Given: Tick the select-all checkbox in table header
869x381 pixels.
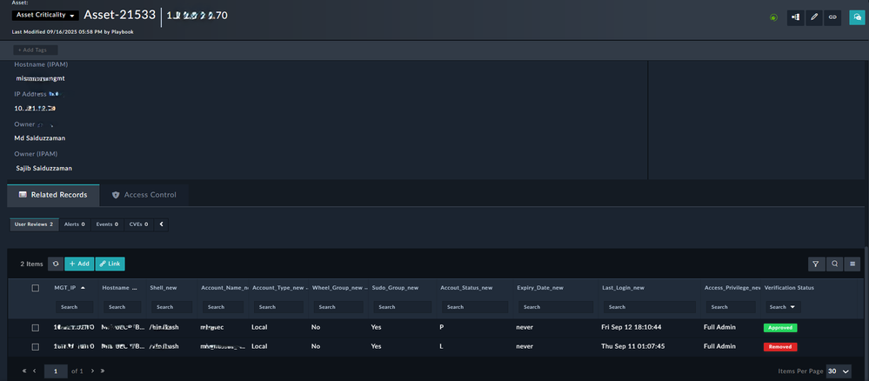Looking at the screenshot, I should [36, 288].
